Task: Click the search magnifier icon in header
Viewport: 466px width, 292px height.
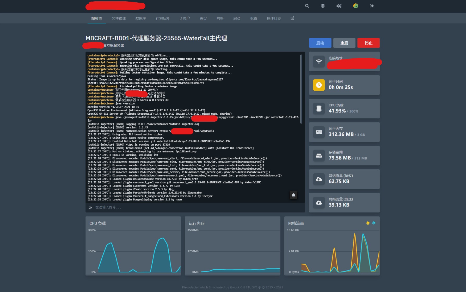Action: point(307,6)
